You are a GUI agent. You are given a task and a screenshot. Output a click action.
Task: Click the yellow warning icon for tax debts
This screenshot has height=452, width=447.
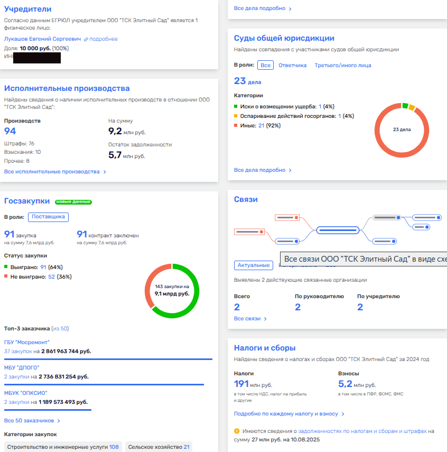pos(237,431)
